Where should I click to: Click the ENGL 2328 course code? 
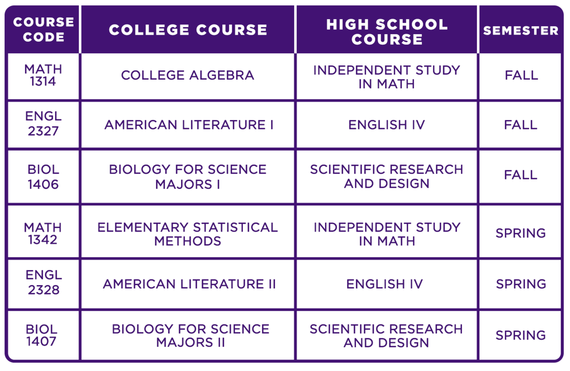(43, 282)
